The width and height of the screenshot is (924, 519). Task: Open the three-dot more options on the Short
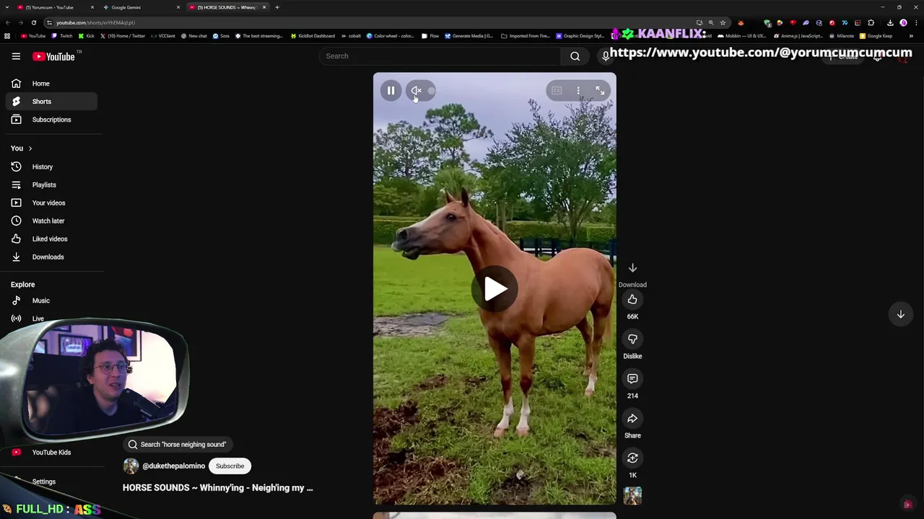pyautogui.click(x=578, y=90)
